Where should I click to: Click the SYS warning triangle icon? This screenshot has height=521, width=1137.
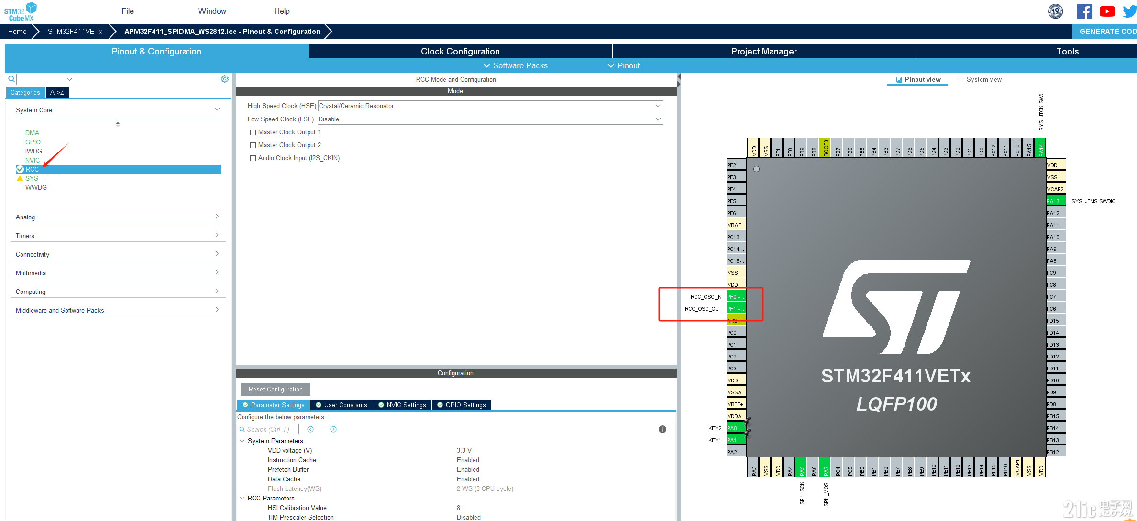pyautogui.click(x=20, y=178)
